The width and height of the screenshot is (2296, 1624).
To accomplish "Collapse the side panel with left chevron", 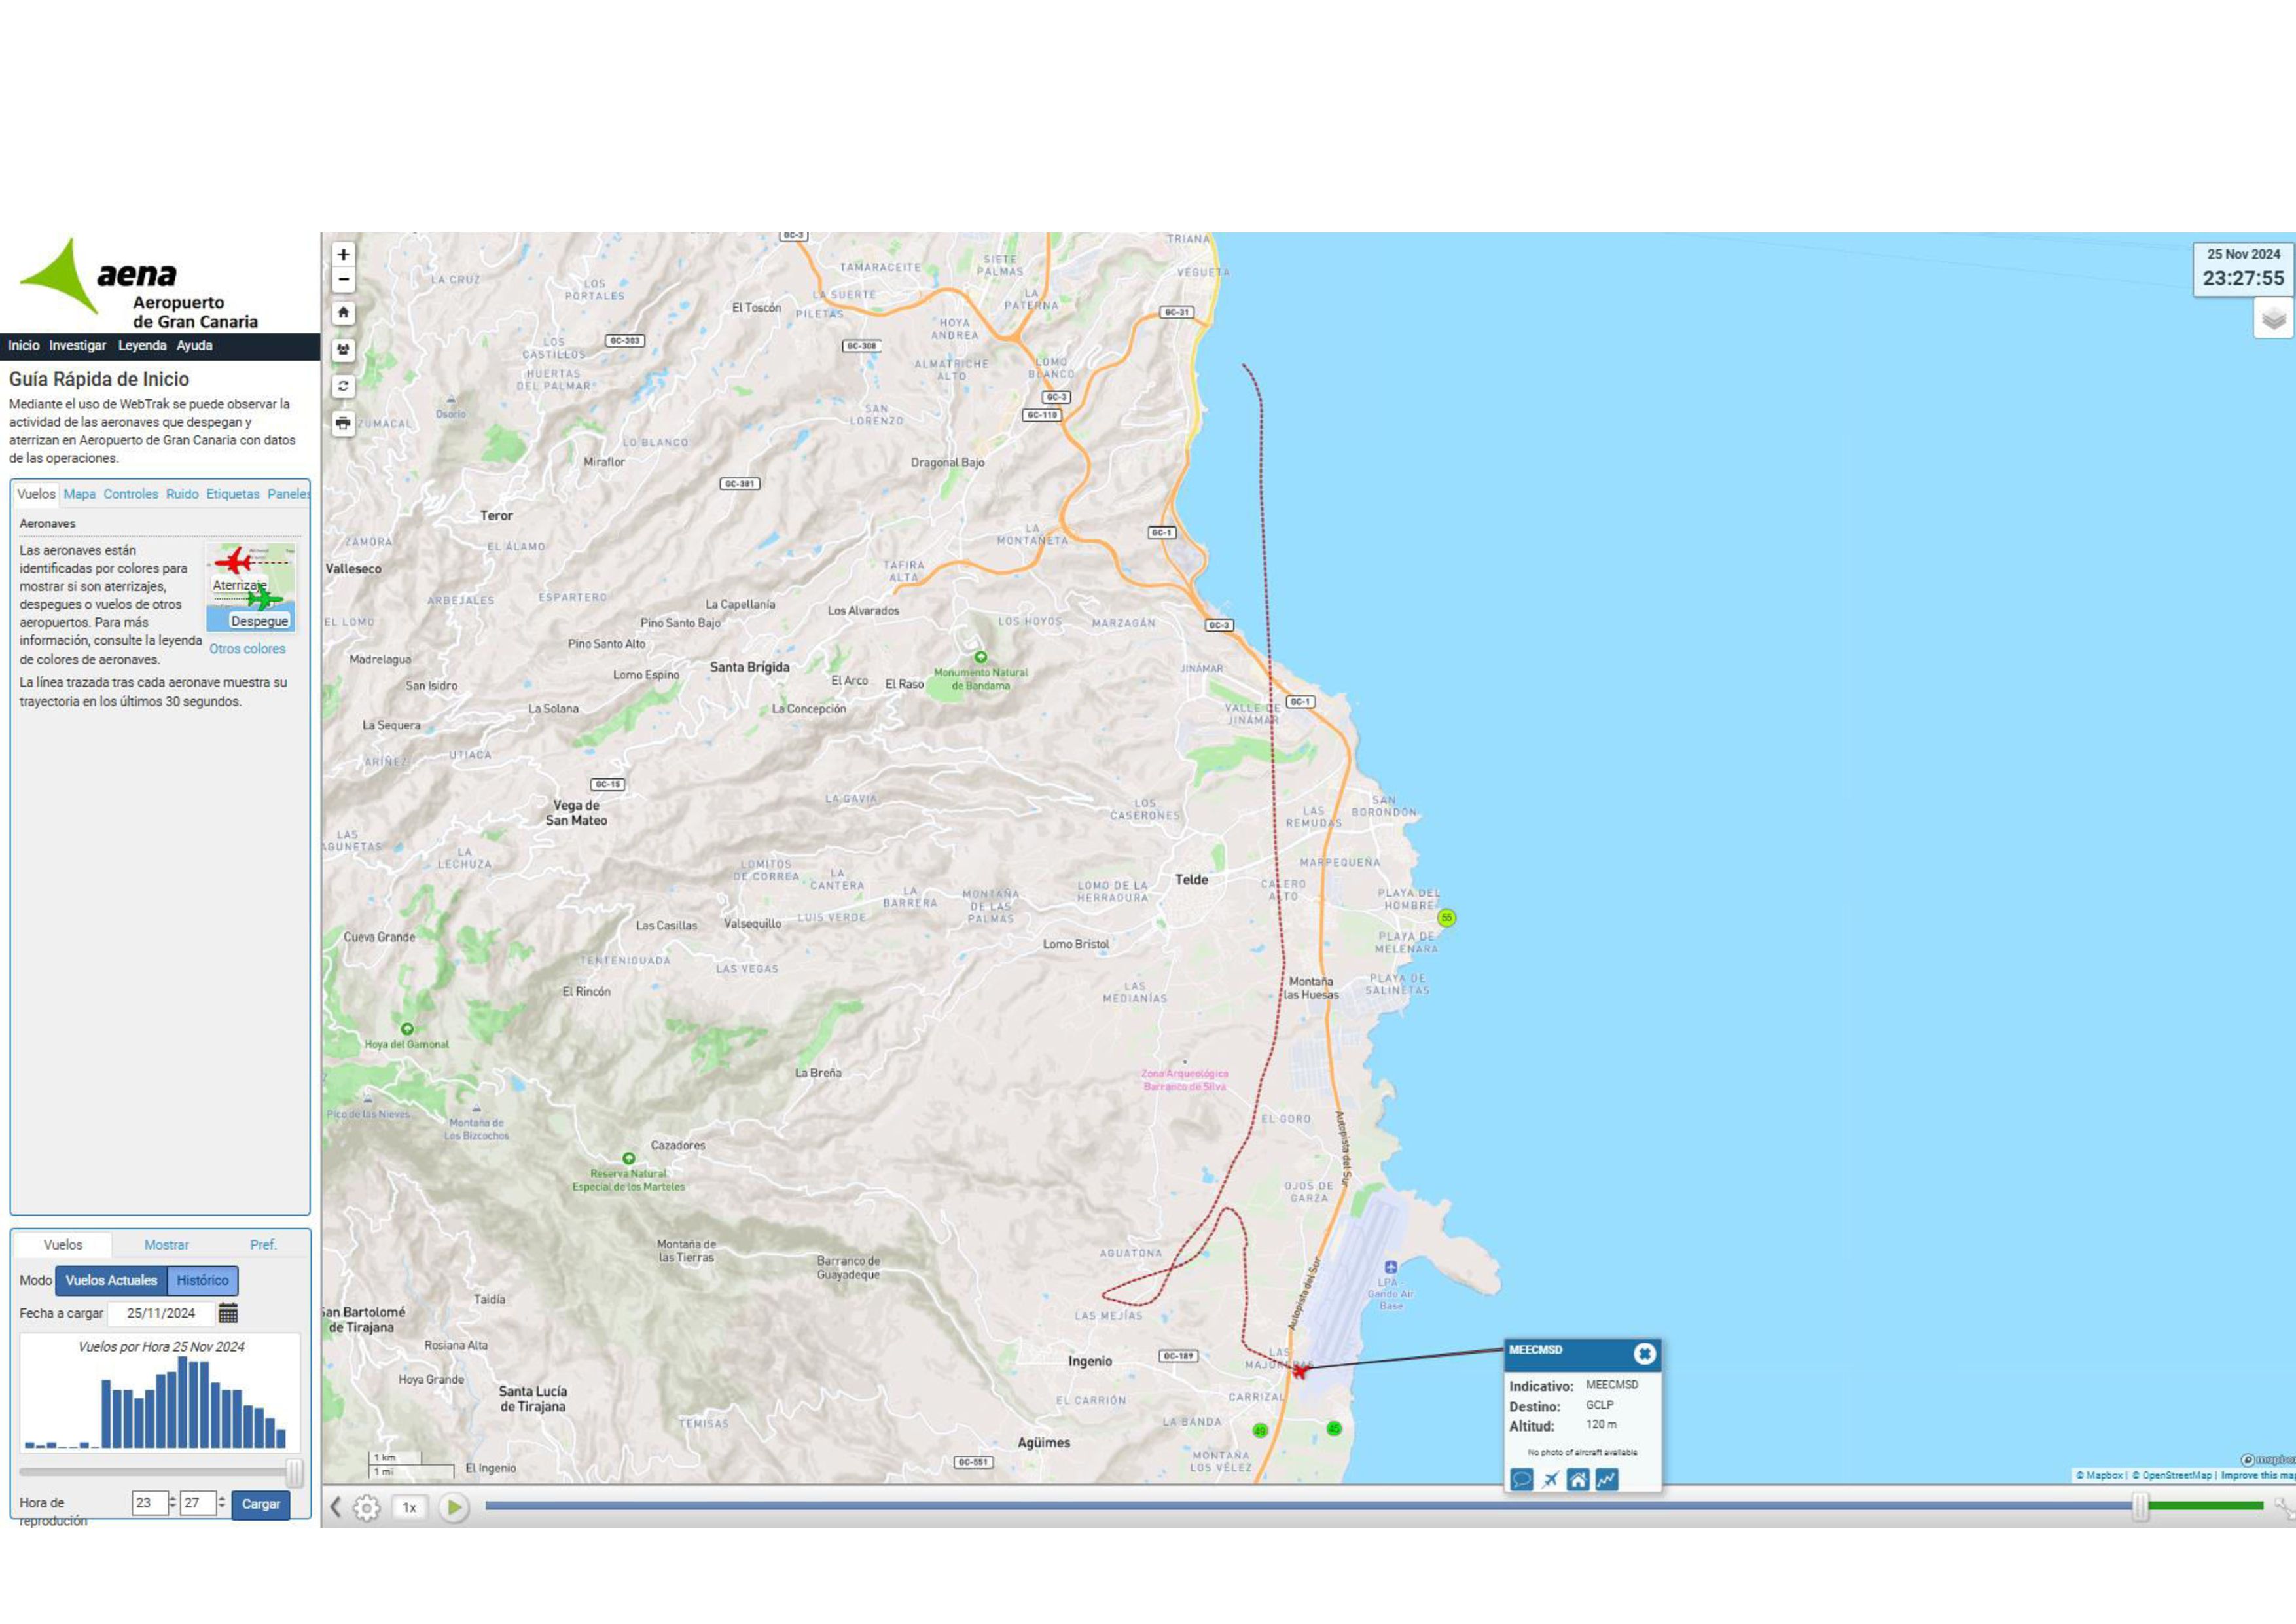I will point(336,1507).
